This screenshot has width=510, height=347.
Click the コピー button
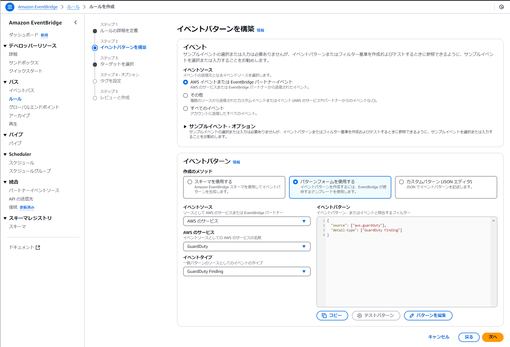point(332,316)
